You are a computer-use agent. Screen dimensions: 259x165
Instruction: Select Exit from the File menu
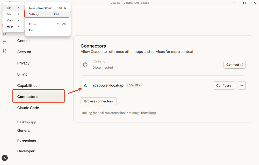[x=32, y=30]
